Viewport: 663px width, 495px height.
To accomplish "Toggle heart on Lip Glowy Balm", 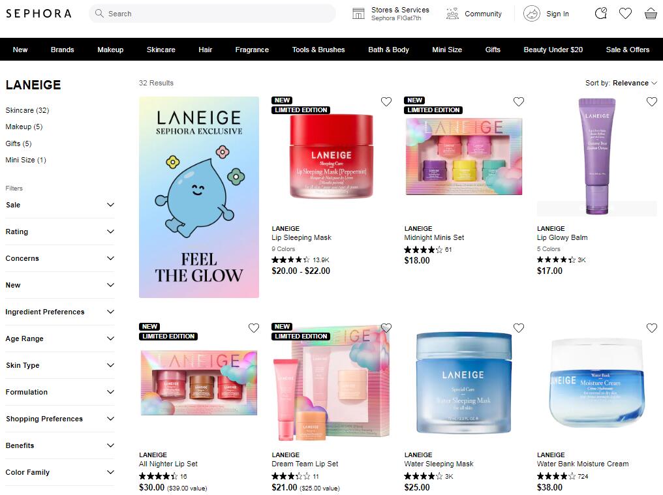I will click(x=652, y=102).
